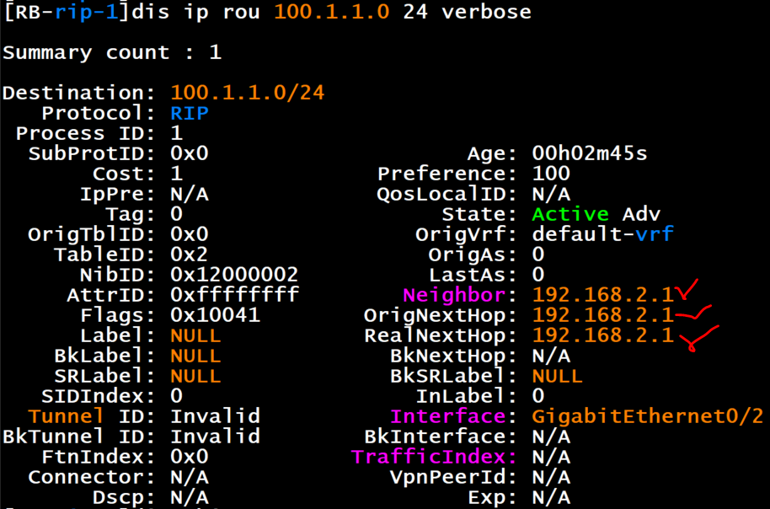Click the OrigNextHop address '192.168.2.1'
770x509 pixels.
(x=602, y=314)
